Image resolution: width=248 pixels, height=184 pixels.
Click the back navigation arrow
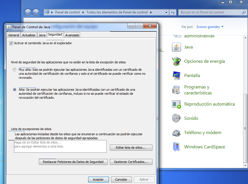[28, 12]
